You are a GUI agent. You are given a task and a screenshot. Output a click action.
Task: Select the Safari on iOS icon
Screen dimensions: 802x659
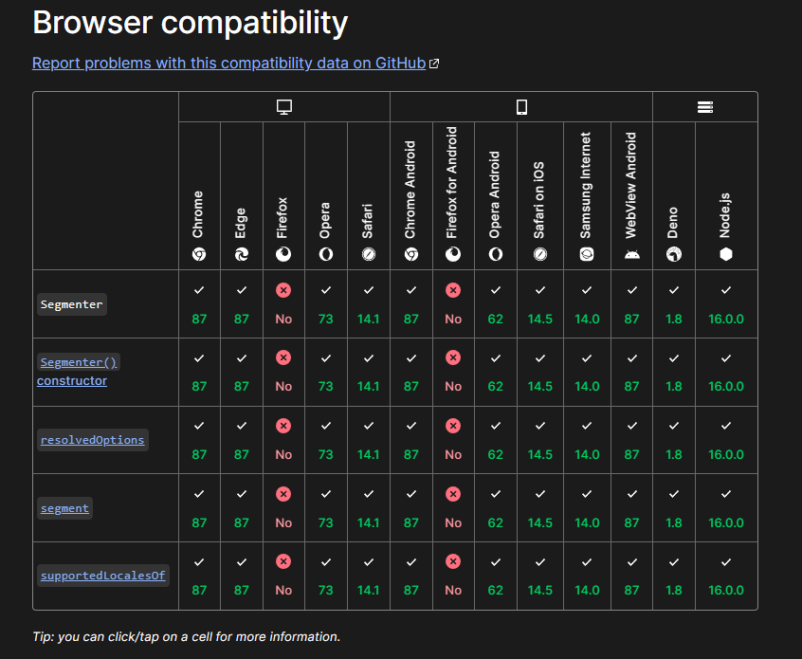point(539,253)
